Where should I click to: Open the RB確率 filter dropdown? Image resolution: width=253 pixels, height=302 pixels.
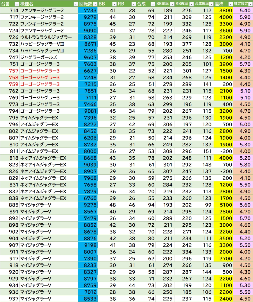(x=191, y=4)
